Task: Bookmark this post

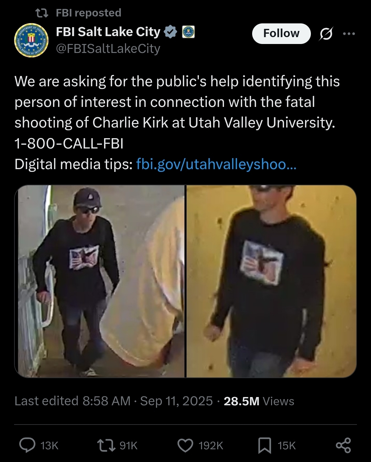Action: coord(265,445)
